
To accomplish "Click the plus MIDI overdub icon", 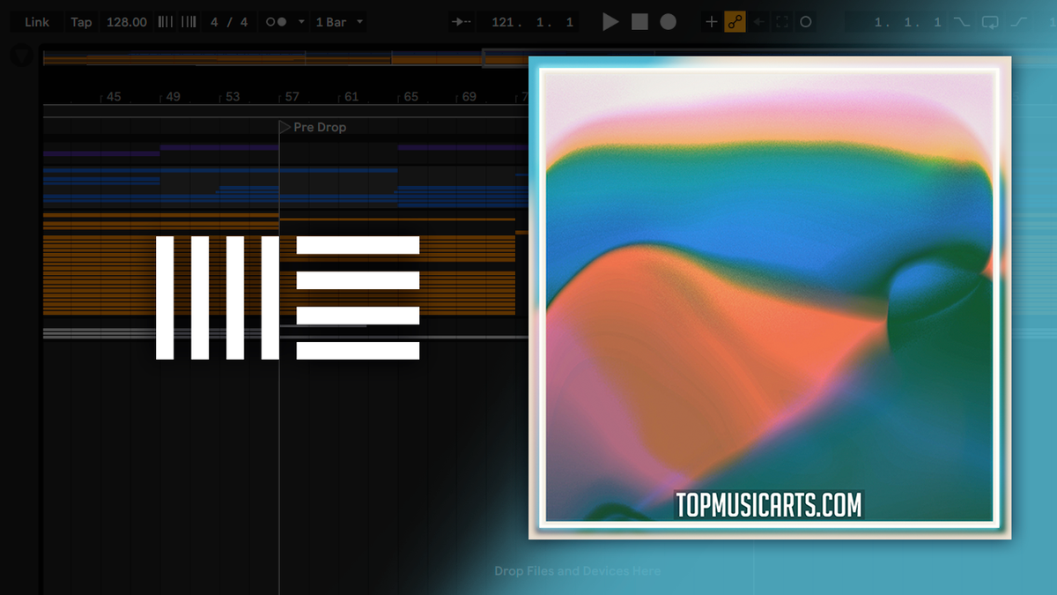I will coord(712,22).
